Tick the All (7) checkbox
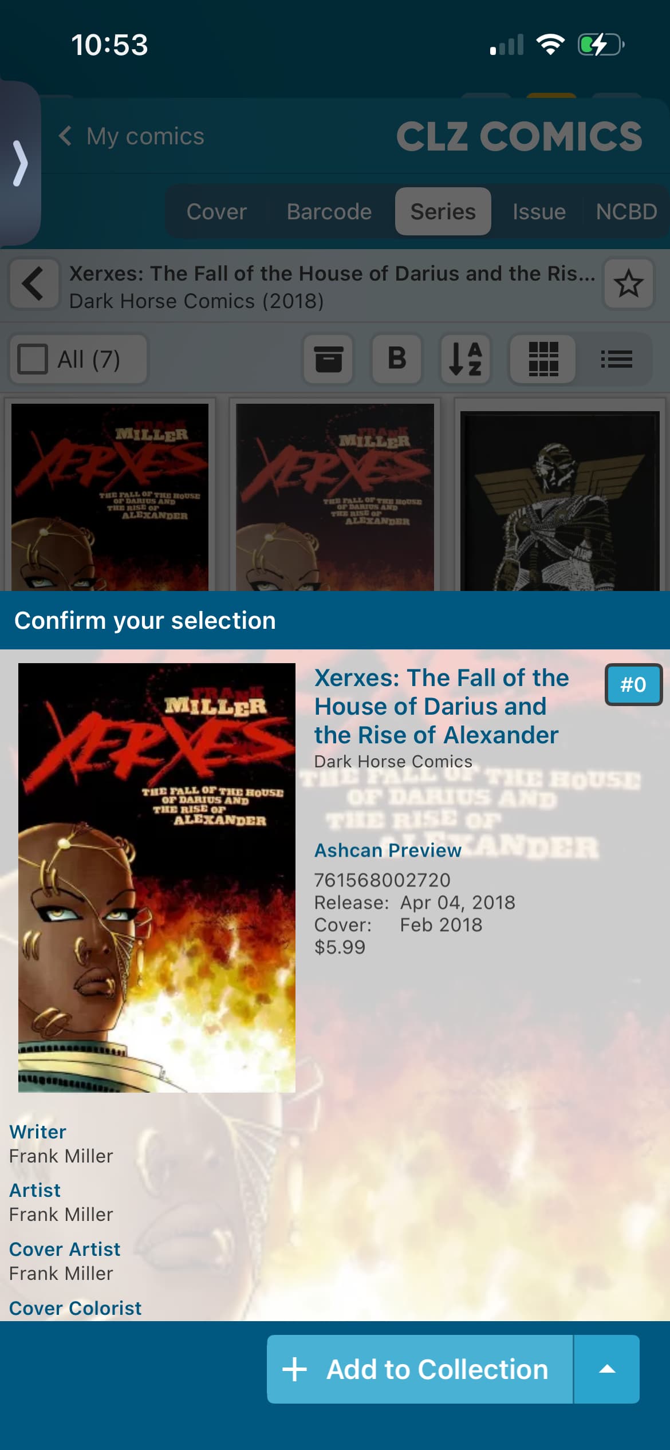 tap(33, 359)
